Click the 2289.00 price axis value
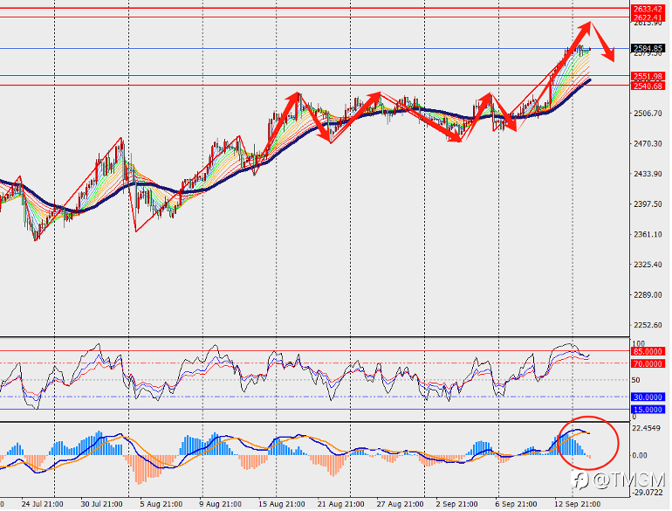 click(x=648, y=294)
